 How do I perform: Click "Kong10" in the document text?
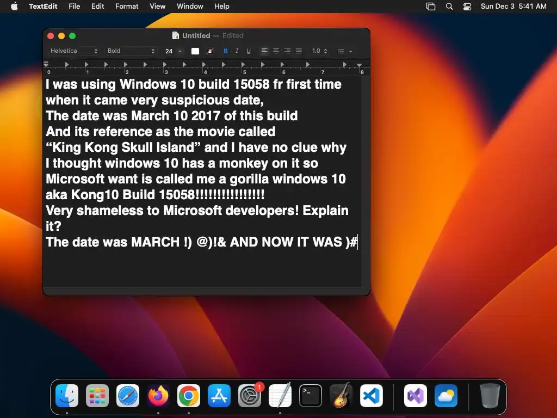[x=95, y=195]
